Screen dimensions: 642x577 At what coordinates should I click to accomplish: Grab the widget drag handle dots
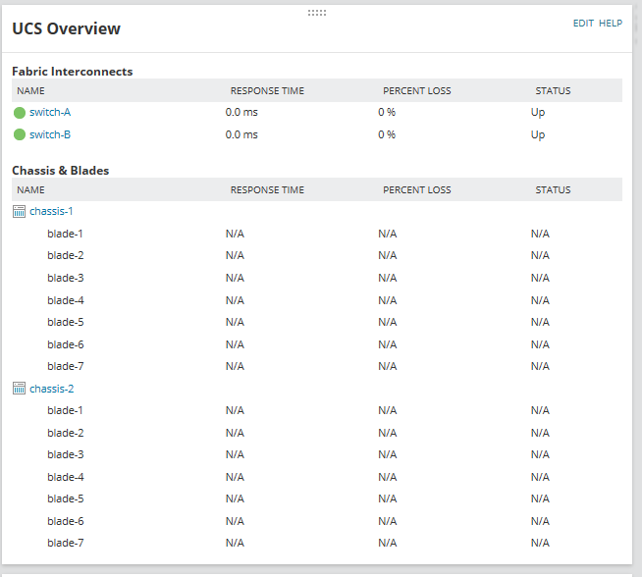coord(317,13)
